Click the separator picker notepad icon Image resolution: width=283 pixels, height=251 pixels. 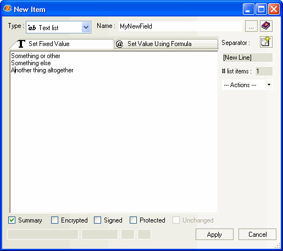click(266, 42)
